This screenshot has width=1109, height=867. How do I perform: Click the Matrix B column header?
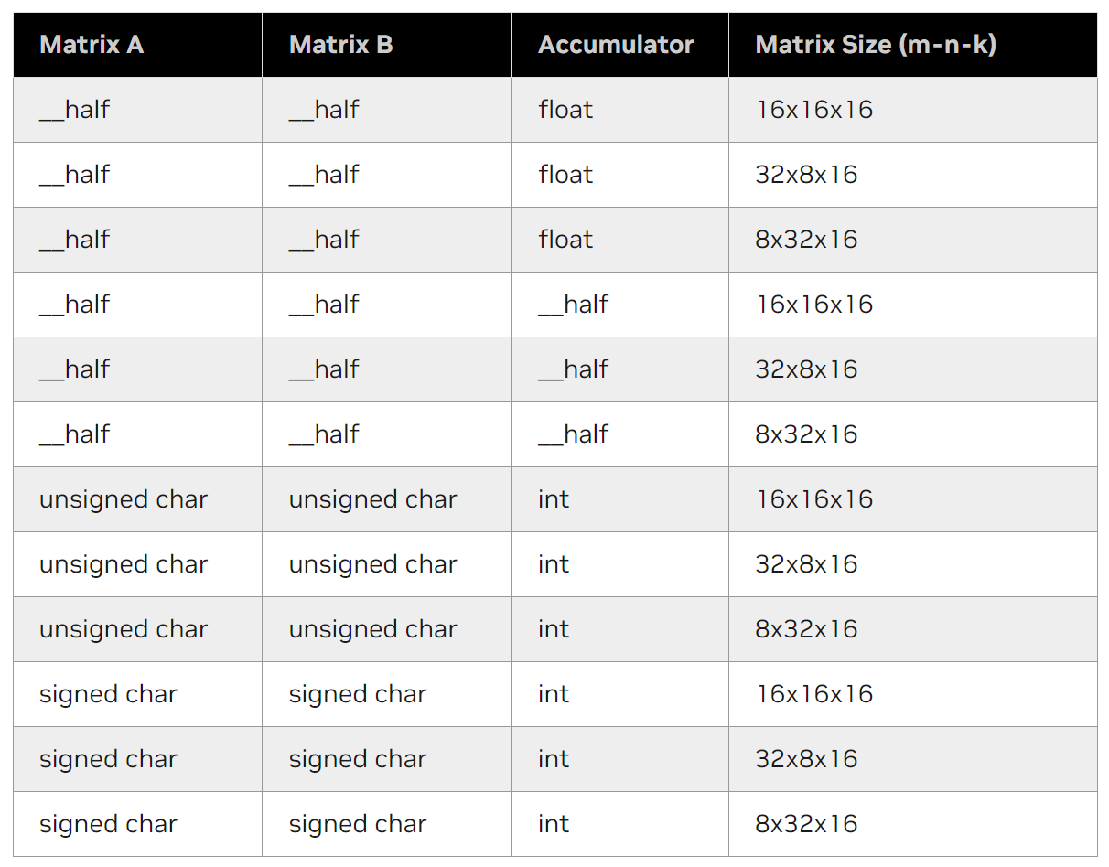[x=340, y=45]
